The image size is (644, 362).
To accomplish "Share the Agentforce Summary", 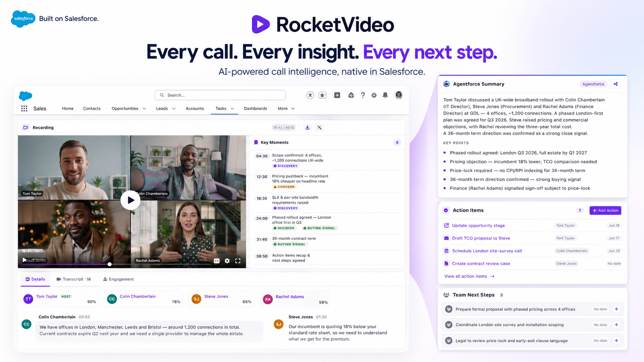I will (615, 84).
